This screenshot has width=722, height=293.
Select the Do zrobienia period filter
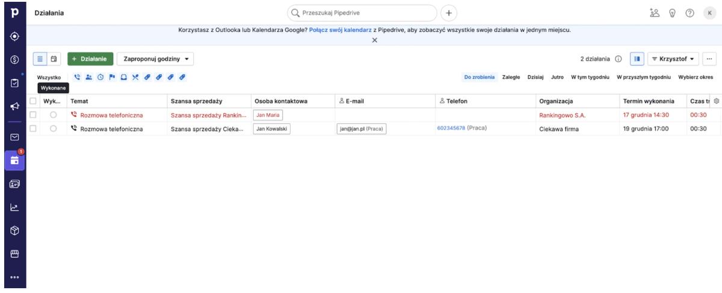coord(479,77)
